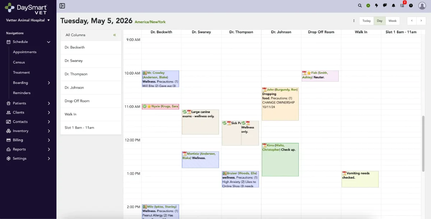Screen dimensions: 431x219
Task: Open Treatment in the sidebar
Action: [22, 72]
